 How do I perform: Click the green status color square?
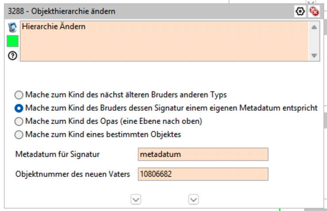(x=12, y=41)
